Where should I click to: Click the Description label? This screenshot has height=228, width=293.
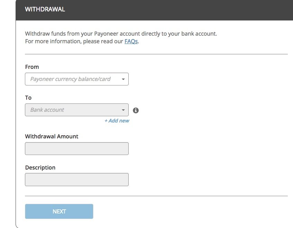point(40,168)
